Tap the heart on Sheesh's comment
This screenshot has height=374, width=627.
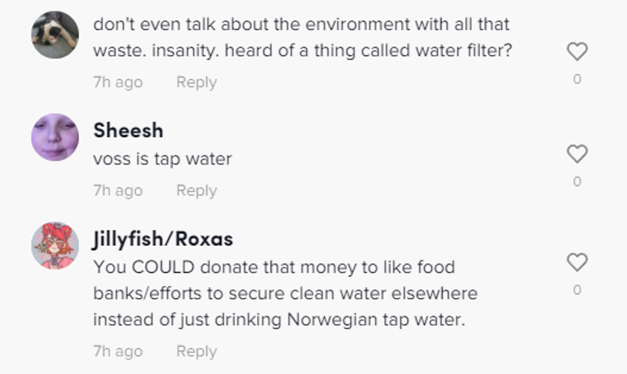coord(577,154)
